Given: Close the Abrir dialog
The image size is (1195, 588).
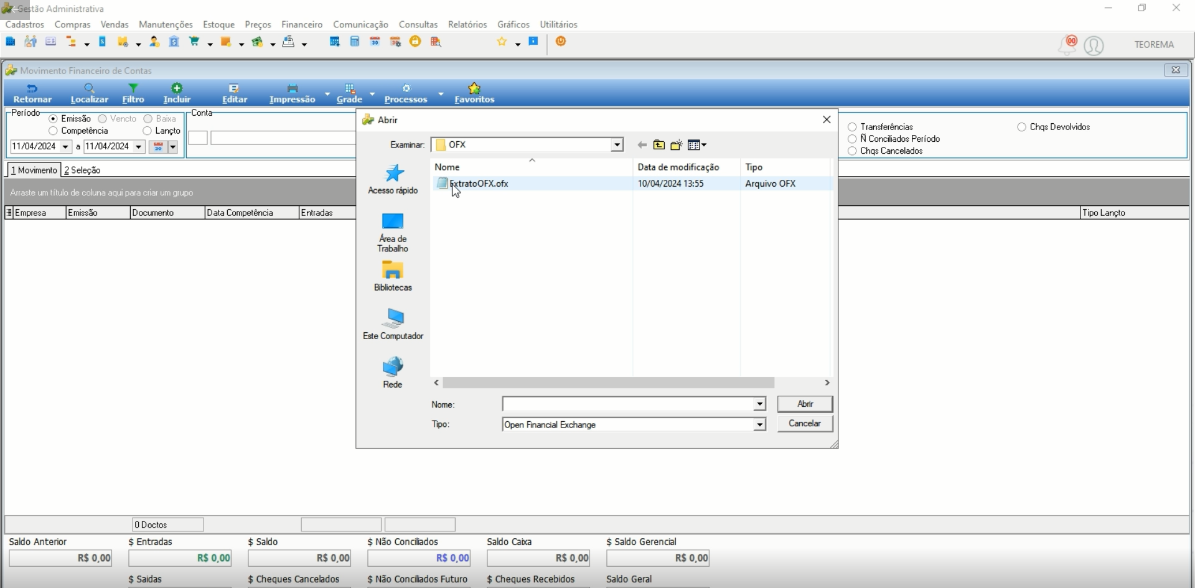Looking at the screenshot, I should coord(827,119).
